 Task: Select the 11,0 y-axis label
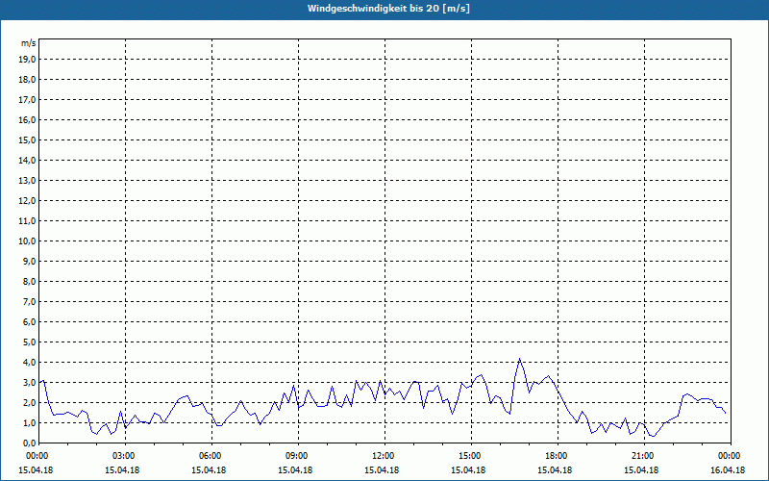point(27,221)
